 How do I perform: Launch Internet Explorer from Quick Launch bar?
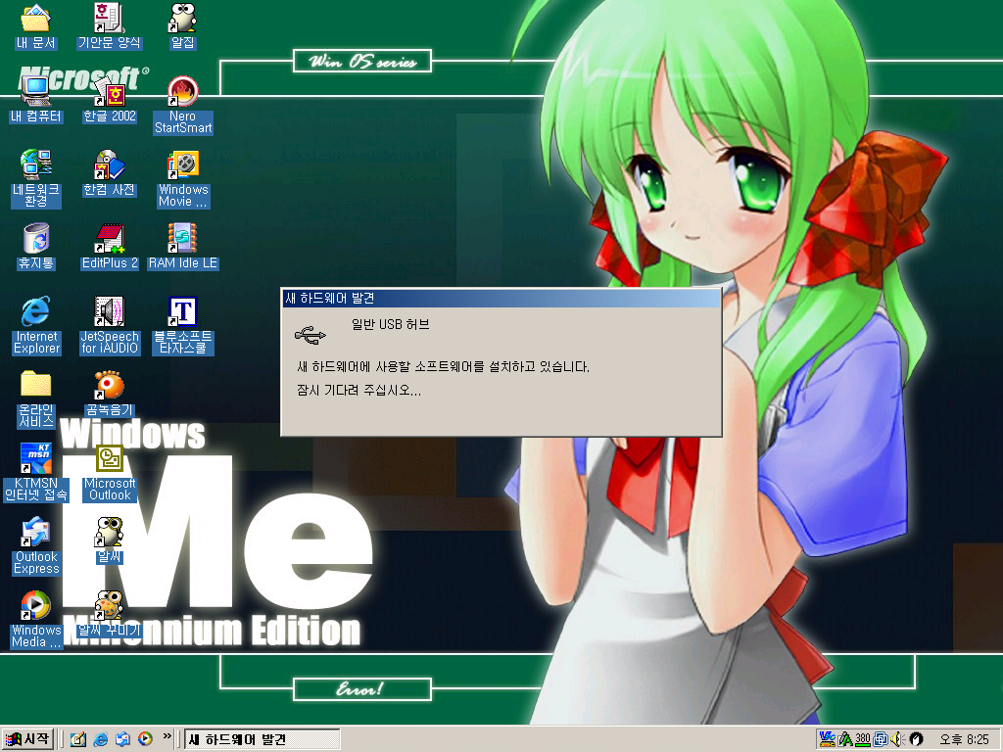coord(100,739)
